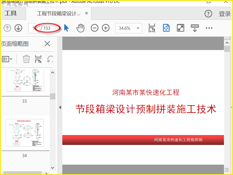The image size is (233, 175).
Task: Close the 页面缩略图 panel
Action: tap(47, 44)
